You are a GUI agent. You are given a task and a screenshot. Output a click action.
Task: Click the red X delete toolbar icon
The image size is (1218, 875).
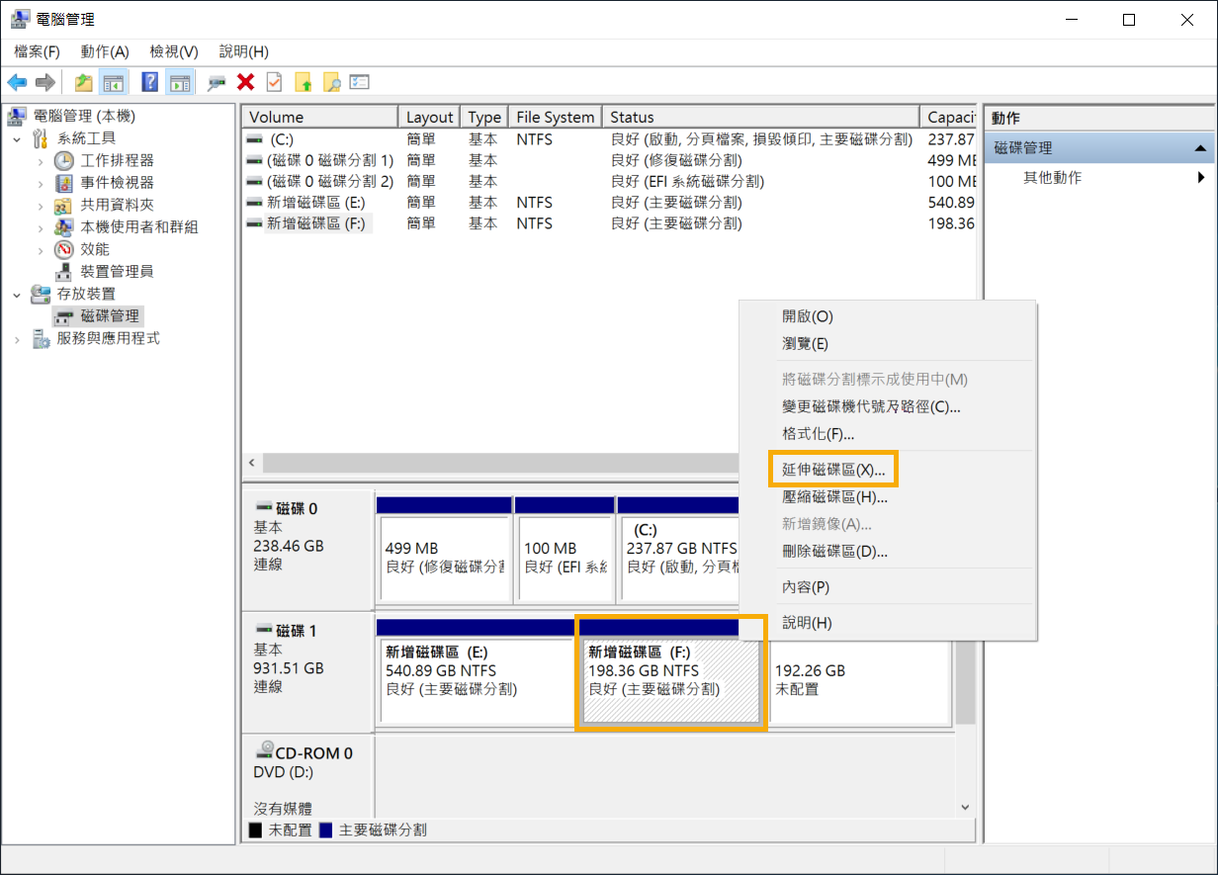click(245, 83)
